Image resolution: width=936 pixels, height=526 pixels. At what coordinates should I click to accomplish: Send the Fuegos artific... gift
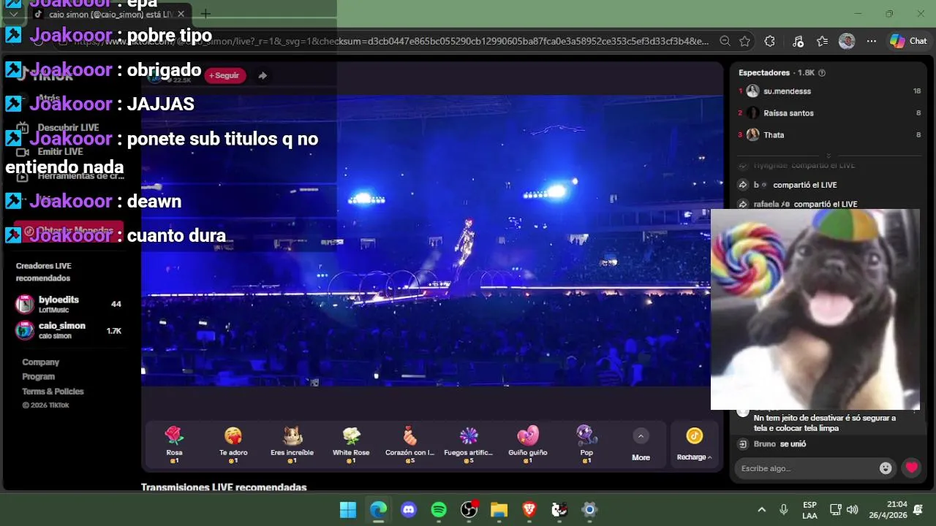(469, 444)
